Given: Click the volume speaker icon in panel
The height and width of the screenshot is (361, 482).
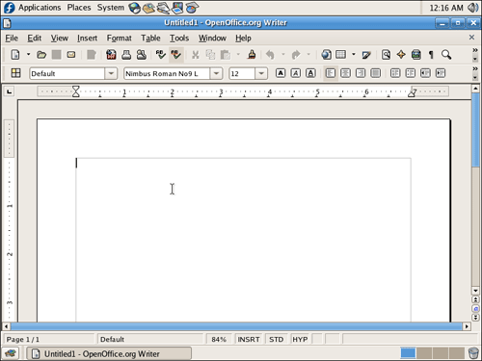Looking at the screenshot, I should tap(472, 8).
